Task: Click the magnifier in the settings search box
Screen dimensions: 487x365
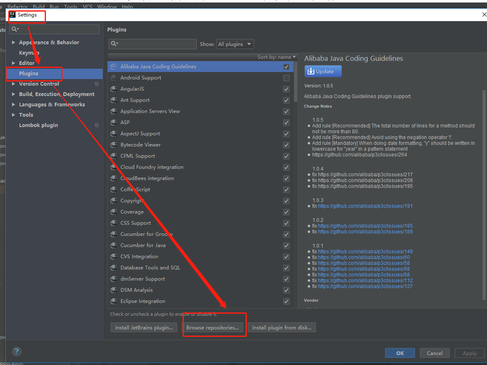Action: [x=15, y=29]
